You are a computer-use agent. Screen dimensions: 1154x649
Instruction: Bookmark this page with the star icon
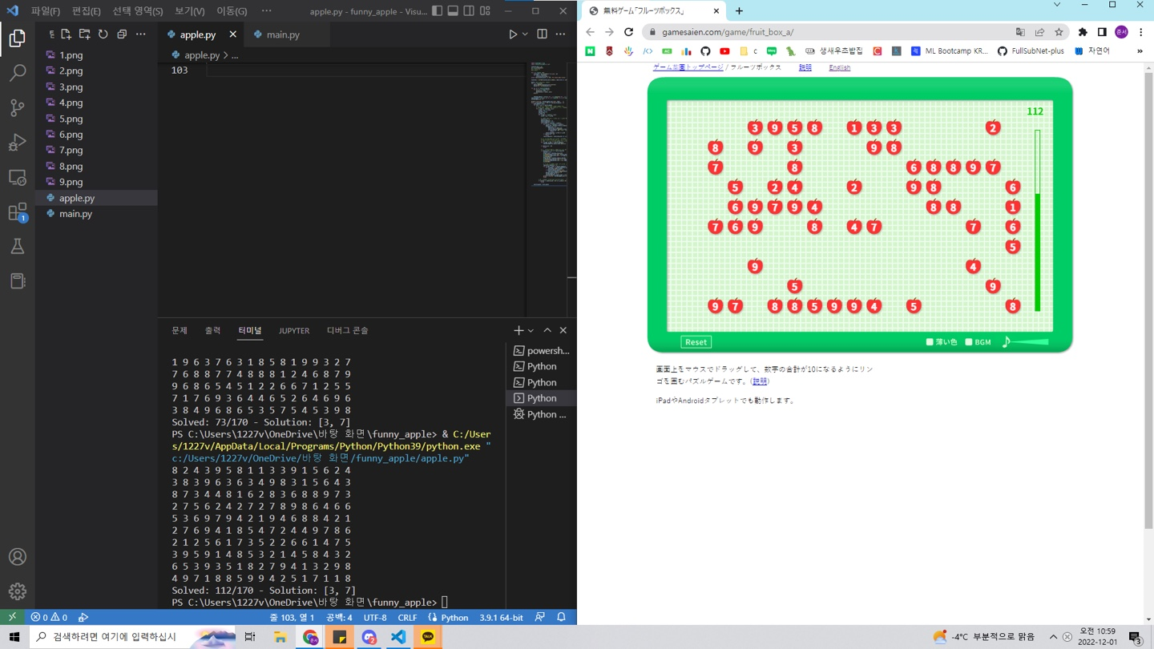pyautogui.click(x=1059, y=32)
